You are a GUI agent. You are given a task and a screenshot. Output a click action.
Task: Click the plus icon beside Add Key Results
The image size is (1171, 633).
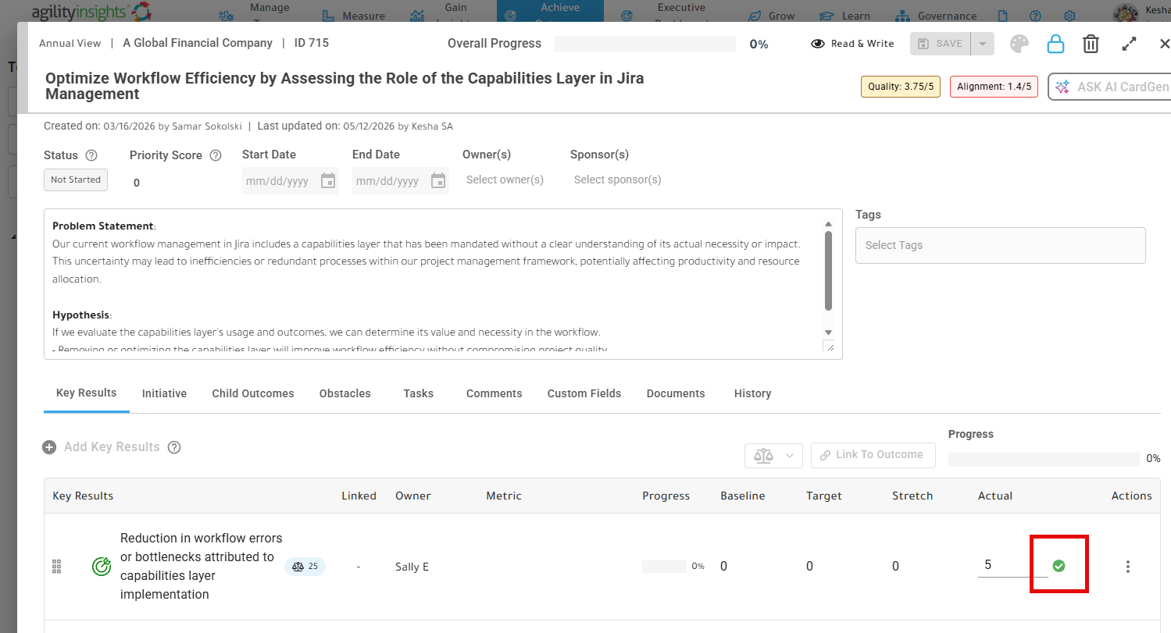point(49,447)
